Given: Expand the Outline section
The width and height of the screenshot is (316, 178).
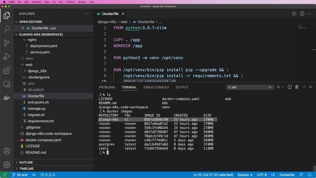Looking at the screenshot, I should coord(26,162).
